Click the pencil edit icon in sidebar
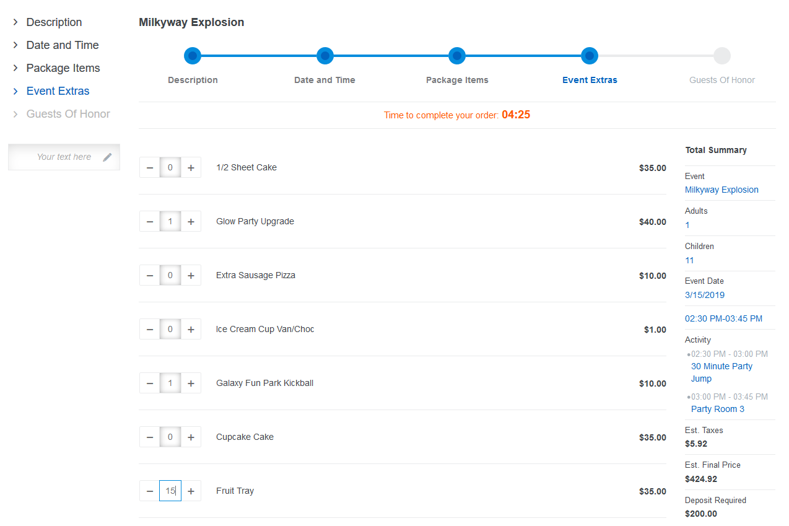The height and width of the screenshot is (526, 789). pyautogui.click(x=107, y=157)
